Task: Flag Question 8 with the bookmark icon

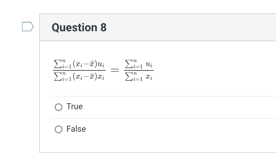Action: 28,26
